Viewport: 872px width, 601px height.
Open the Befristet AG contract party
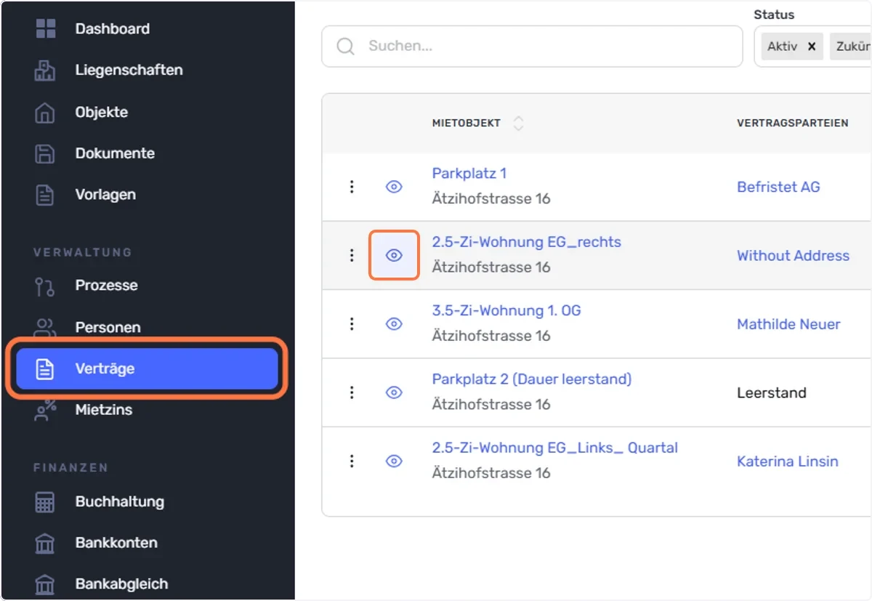coord(778,187)
